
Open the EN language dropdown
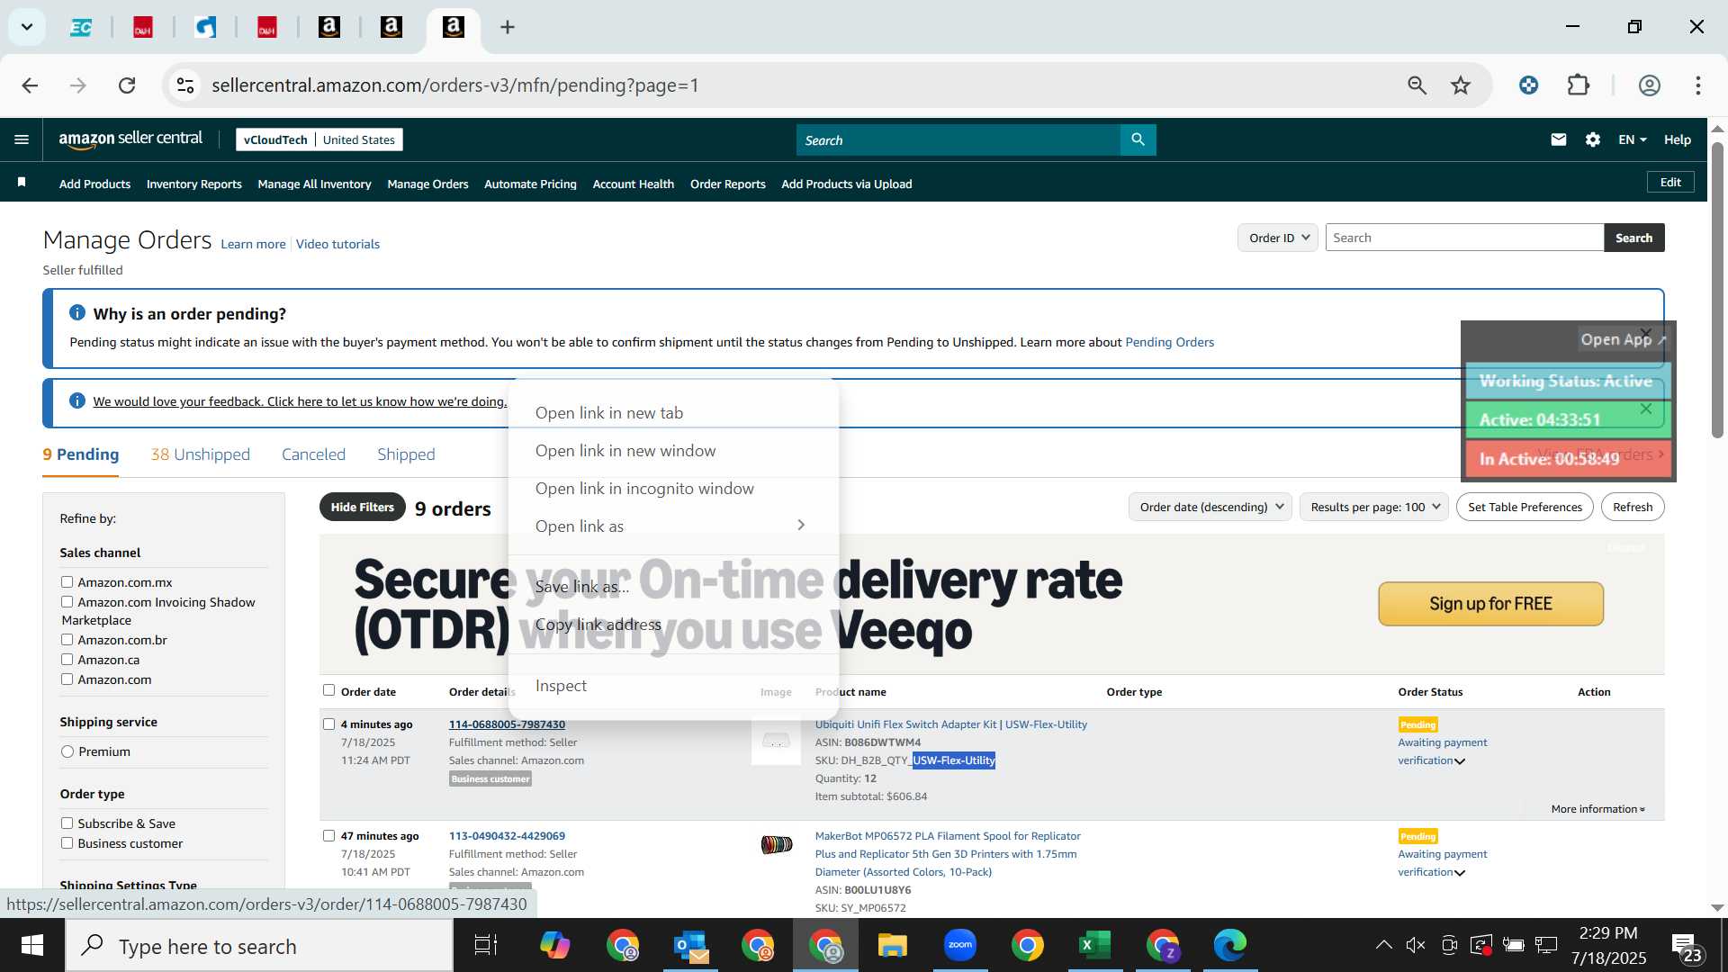tap(1632, 139)
